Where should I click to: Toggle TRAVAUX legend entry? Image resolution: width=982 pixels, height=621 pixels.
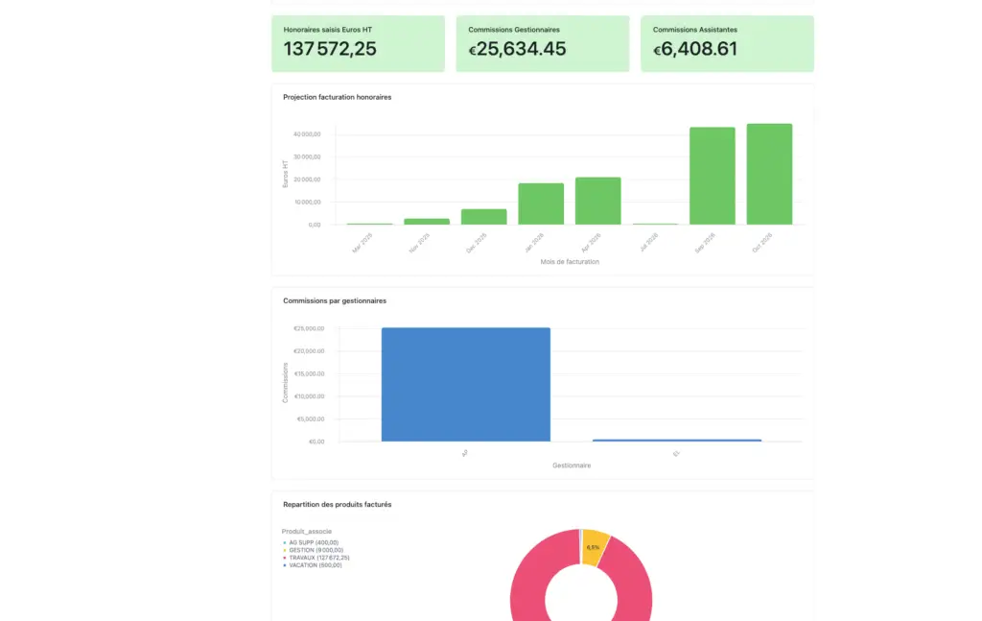(x=318, y=558)
